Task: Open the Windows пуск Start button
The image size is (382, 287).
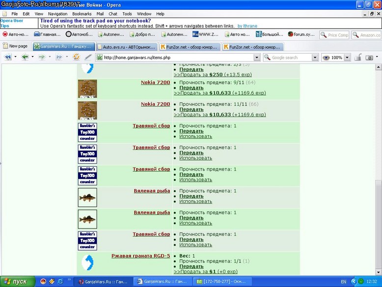Action: pyautogui.click(x=17, y=282)
